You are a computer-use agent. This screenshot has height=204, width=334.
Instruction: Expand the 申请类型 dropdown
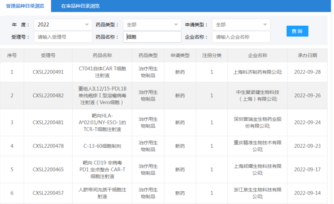[x=241, y=25]
